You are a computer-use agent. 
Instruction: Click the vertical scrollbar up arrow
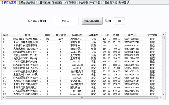[164, 34]
